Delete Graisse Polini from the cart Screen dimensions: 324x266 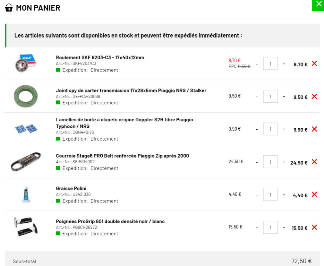[314, 194]
